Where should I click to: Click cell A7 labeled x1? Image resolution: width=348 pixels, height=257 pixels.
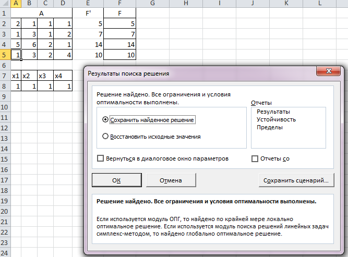click(x=16, y=76)
